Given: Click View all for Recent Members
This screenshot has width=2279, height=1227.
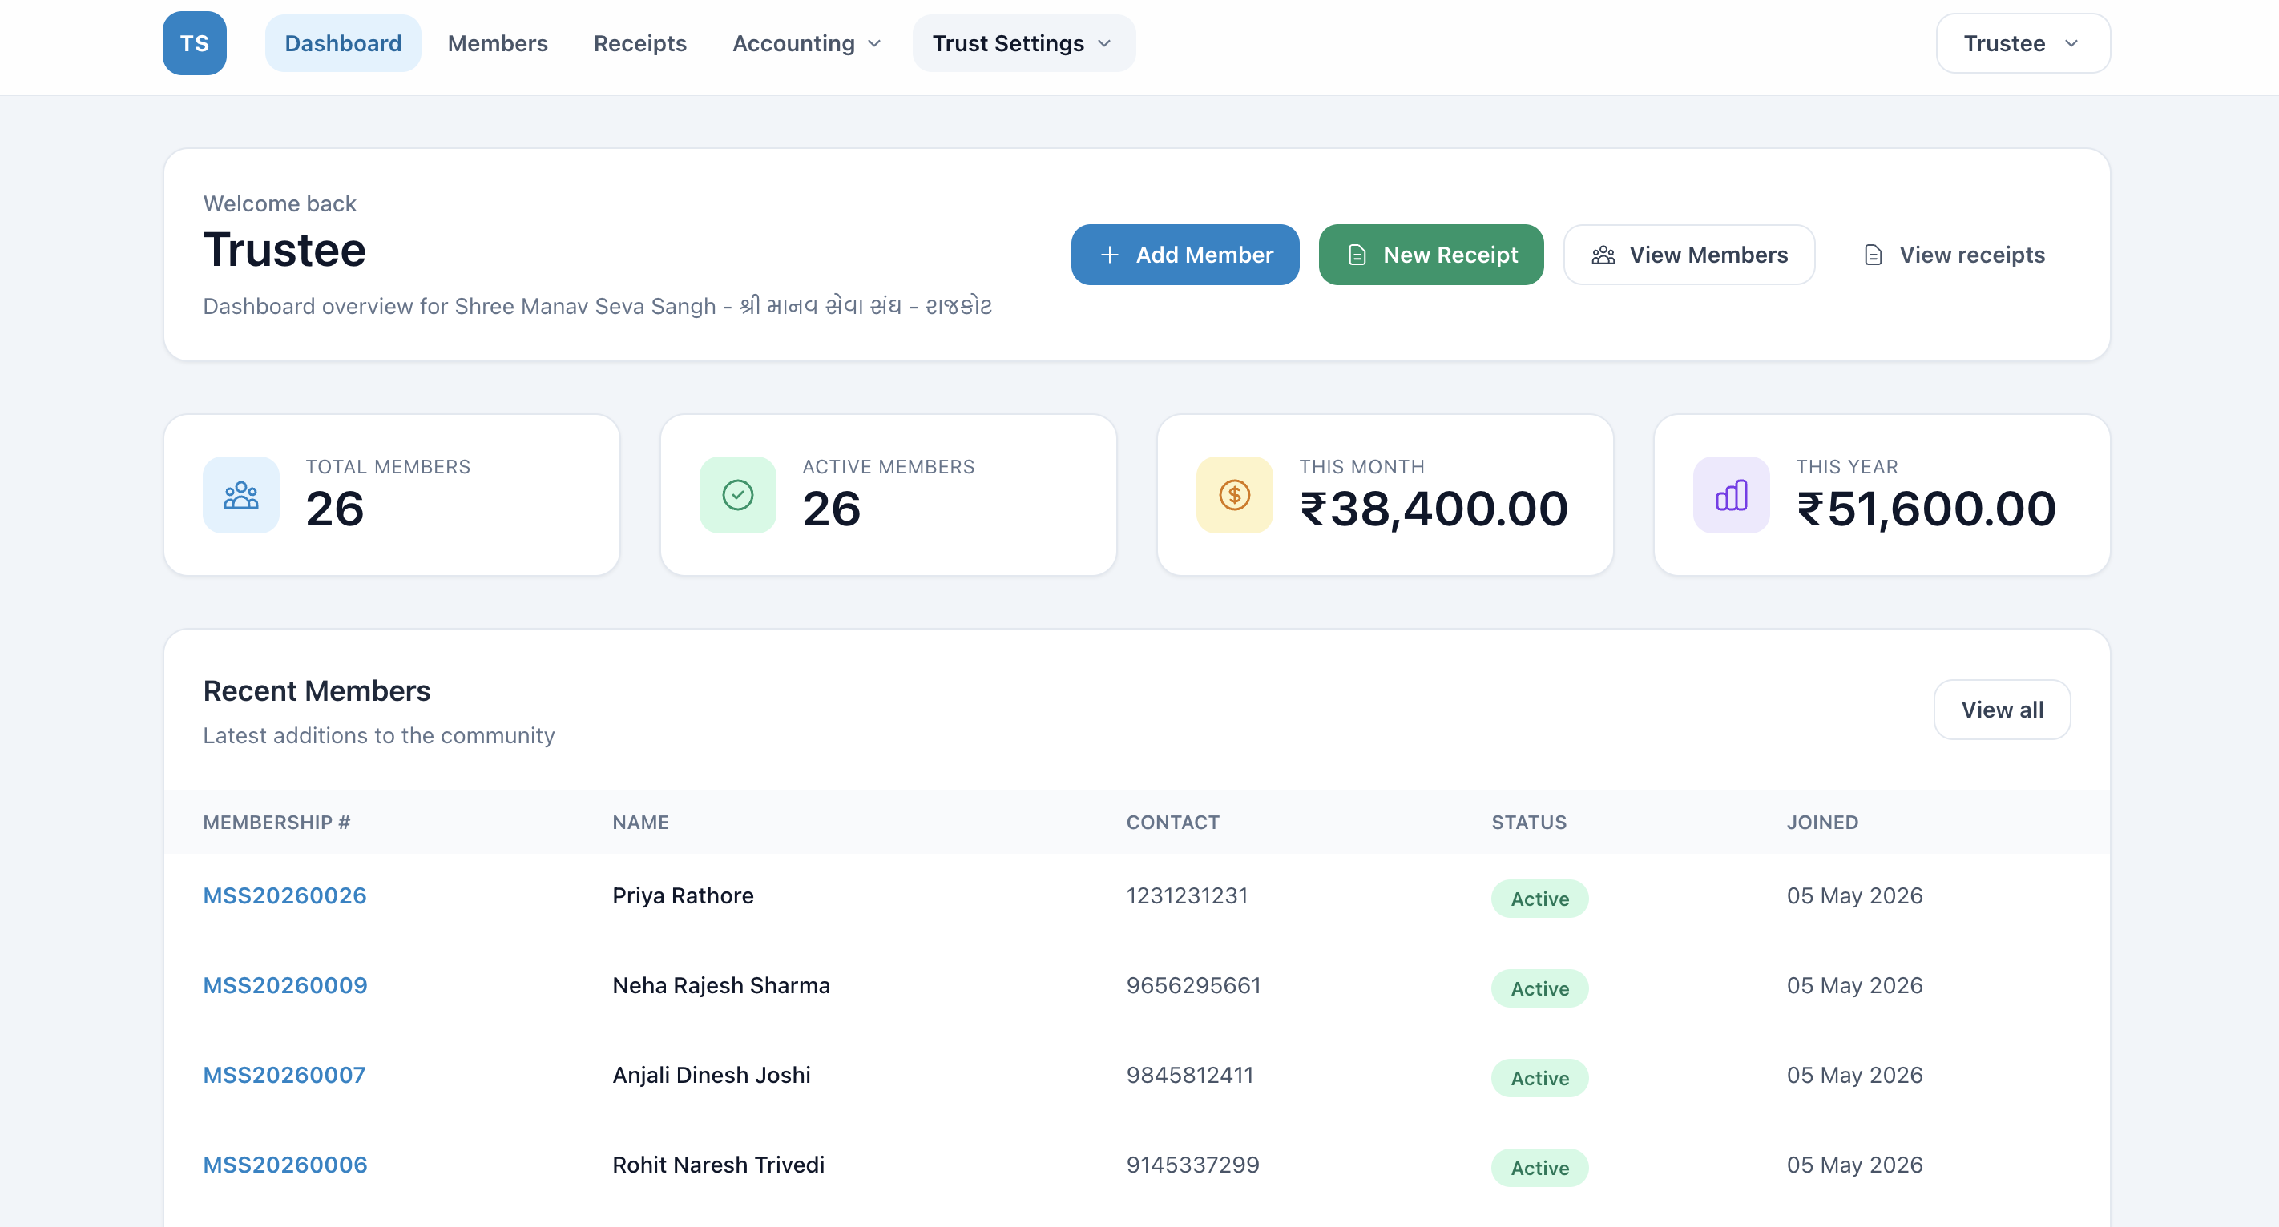Looking at the screenshot, I should coord(2001,710).
